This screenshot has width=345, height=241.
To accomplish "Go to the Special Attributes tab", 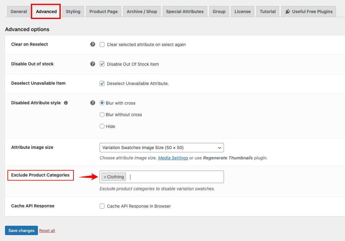I will coord(184,11).
